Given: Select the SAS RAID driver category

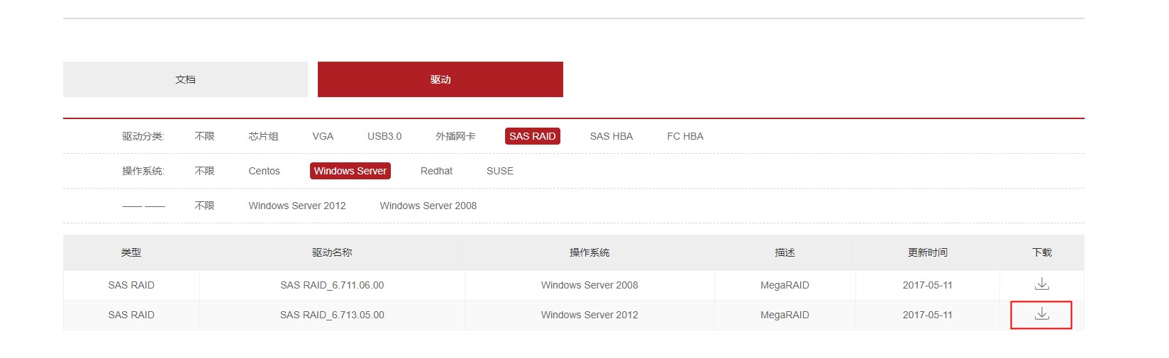Looking at the screenshot, I should pyautogui.click(x=533, y=136).
